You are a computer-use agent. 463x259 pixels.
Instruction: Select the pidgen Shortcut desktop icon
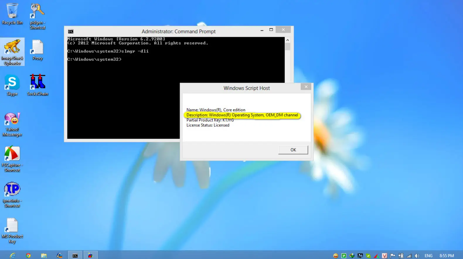[38, 16]
